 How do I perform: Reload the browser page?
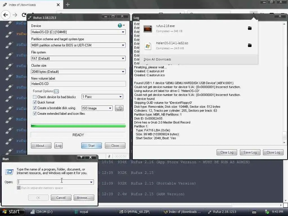pyautogui.click(x=24, y=15)
